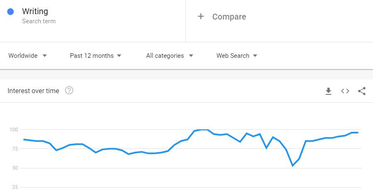Edit the Writing search term
This screenshot has width=373, height=195.
tap(35, 11)
